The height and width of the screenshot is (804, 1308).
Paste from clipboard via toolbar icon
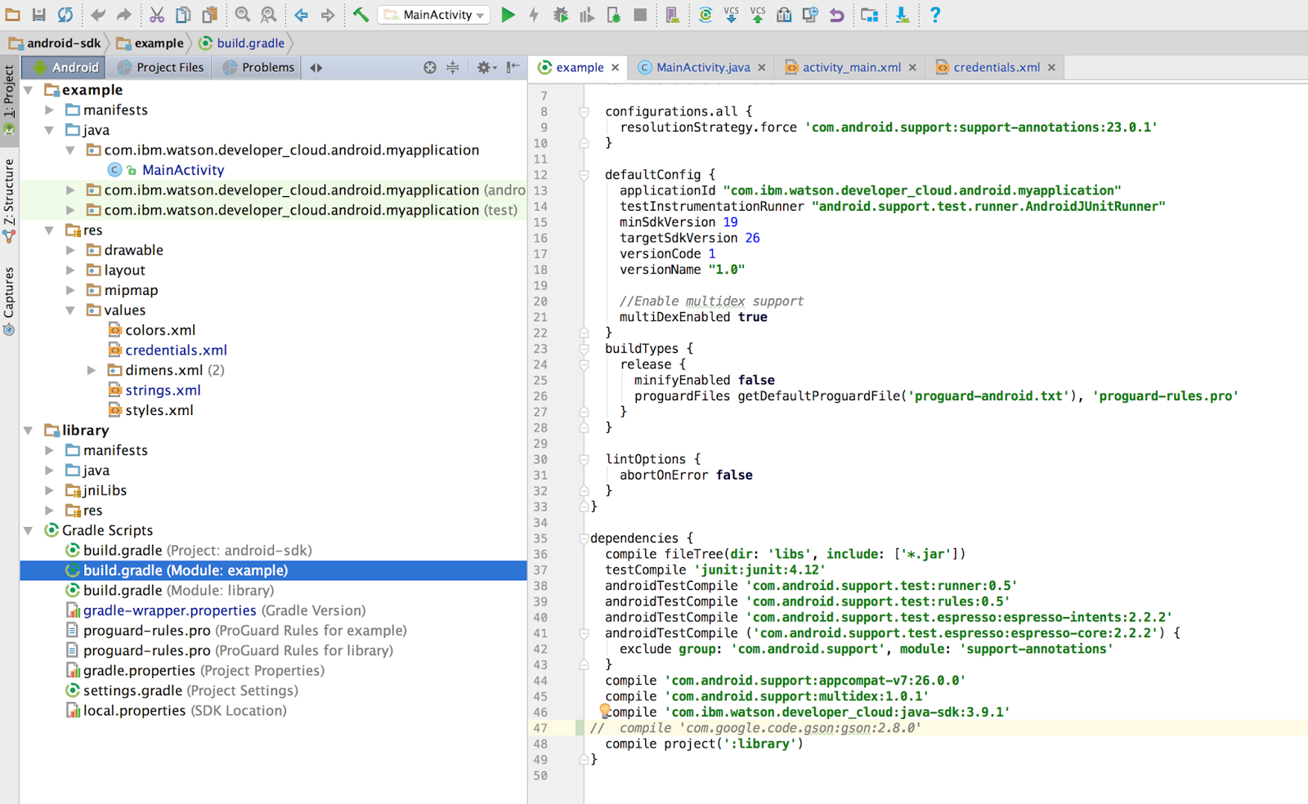click(210, 15)
